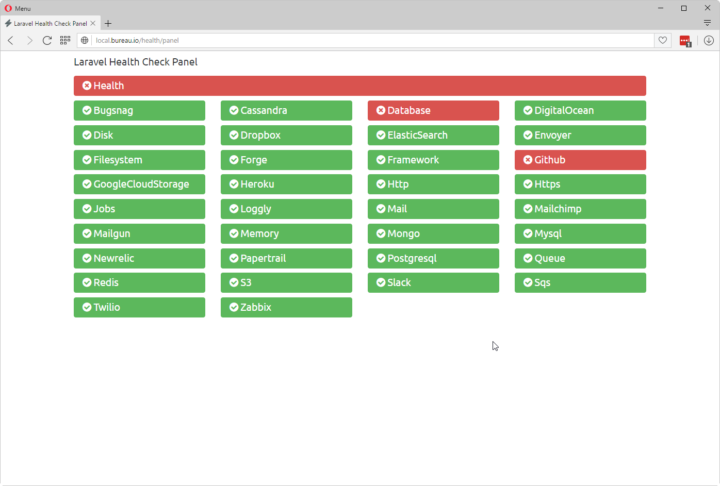Click the Filesystem check button
Viewport: 720px width, 486px height.
[x=139, y=160]
